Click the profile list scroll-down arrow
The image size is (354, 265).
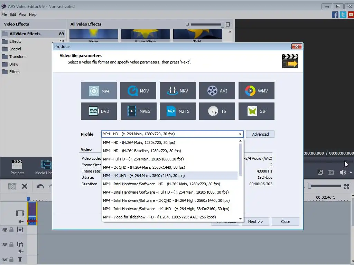240,218
